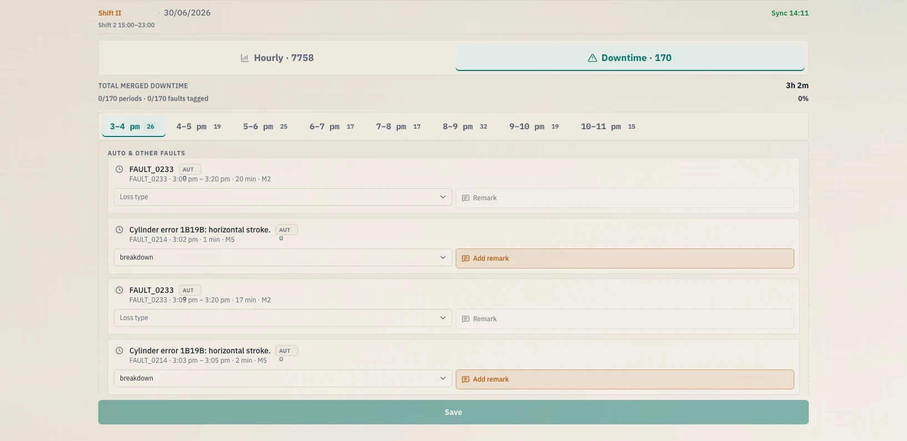Open the Downtime · 170 tab
907x441 pixels.
pos(630,58)
